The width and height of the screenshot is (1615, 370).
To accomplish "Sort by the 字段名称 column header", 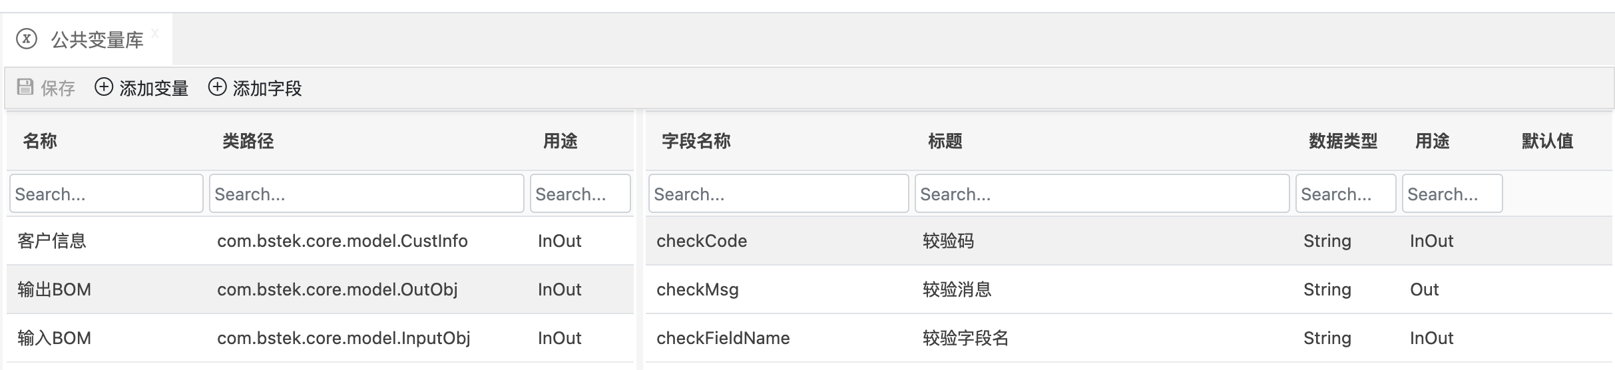I will pos(696,141).
